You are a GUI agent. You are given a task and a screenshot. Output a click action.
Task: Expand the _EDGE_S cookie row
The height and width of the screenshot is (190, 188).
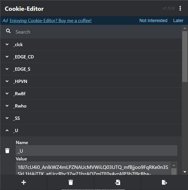point(7,69)
